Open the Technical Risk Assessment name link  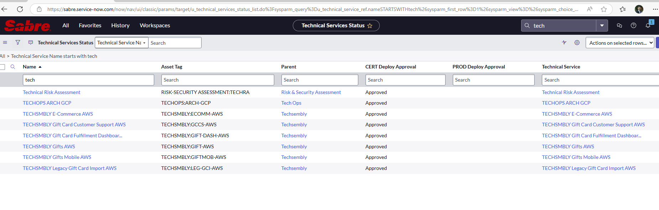tap(52, 92)
